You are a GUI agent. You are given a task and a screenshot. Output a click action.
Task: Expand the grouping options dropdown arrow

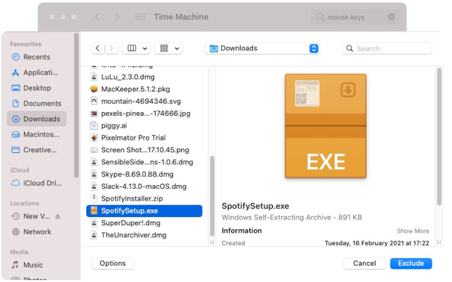click(177, 48)
